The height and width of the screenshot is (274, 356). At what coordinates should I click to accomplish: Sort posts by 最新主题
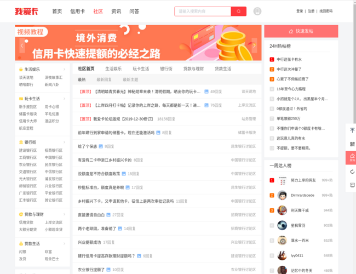(130, 79)
